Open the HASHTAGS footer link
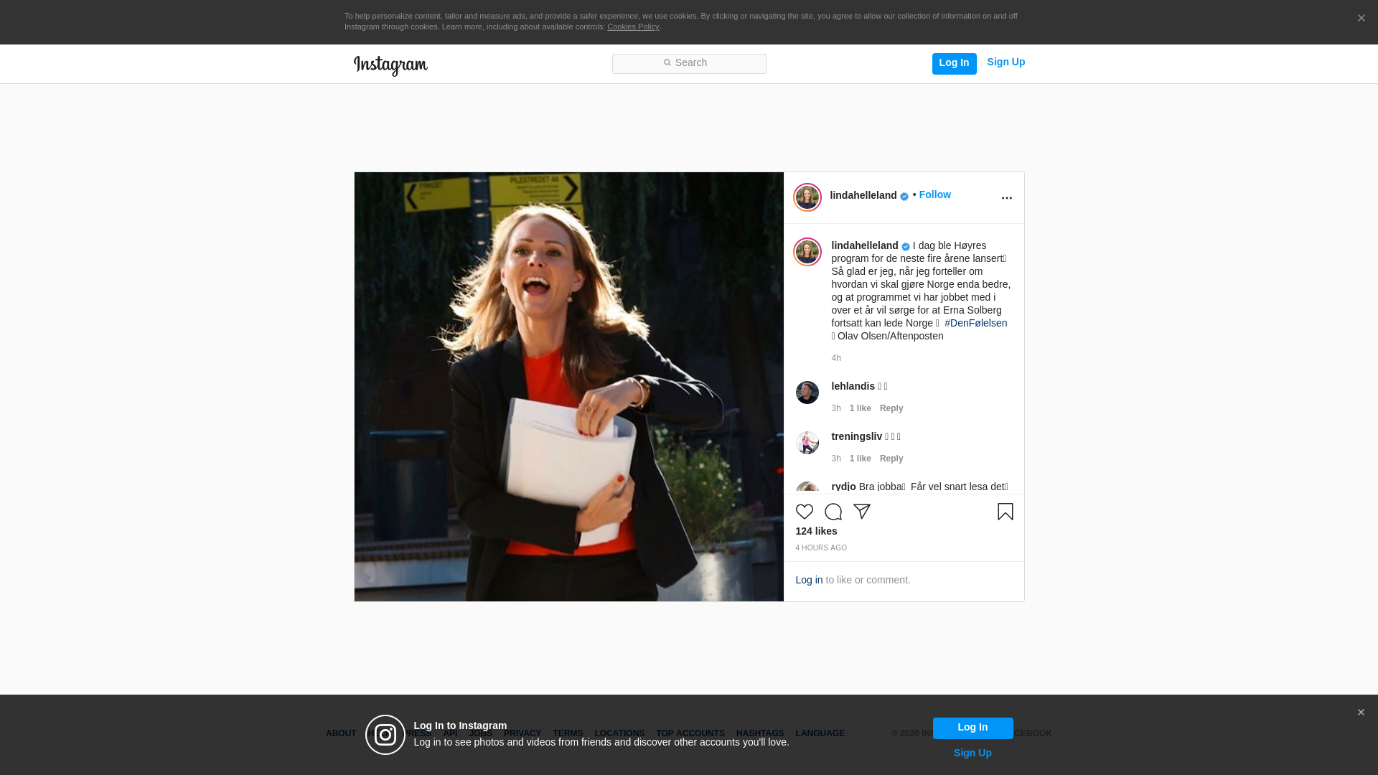Viewport: 1378px width, 775px height. [760, 733]
